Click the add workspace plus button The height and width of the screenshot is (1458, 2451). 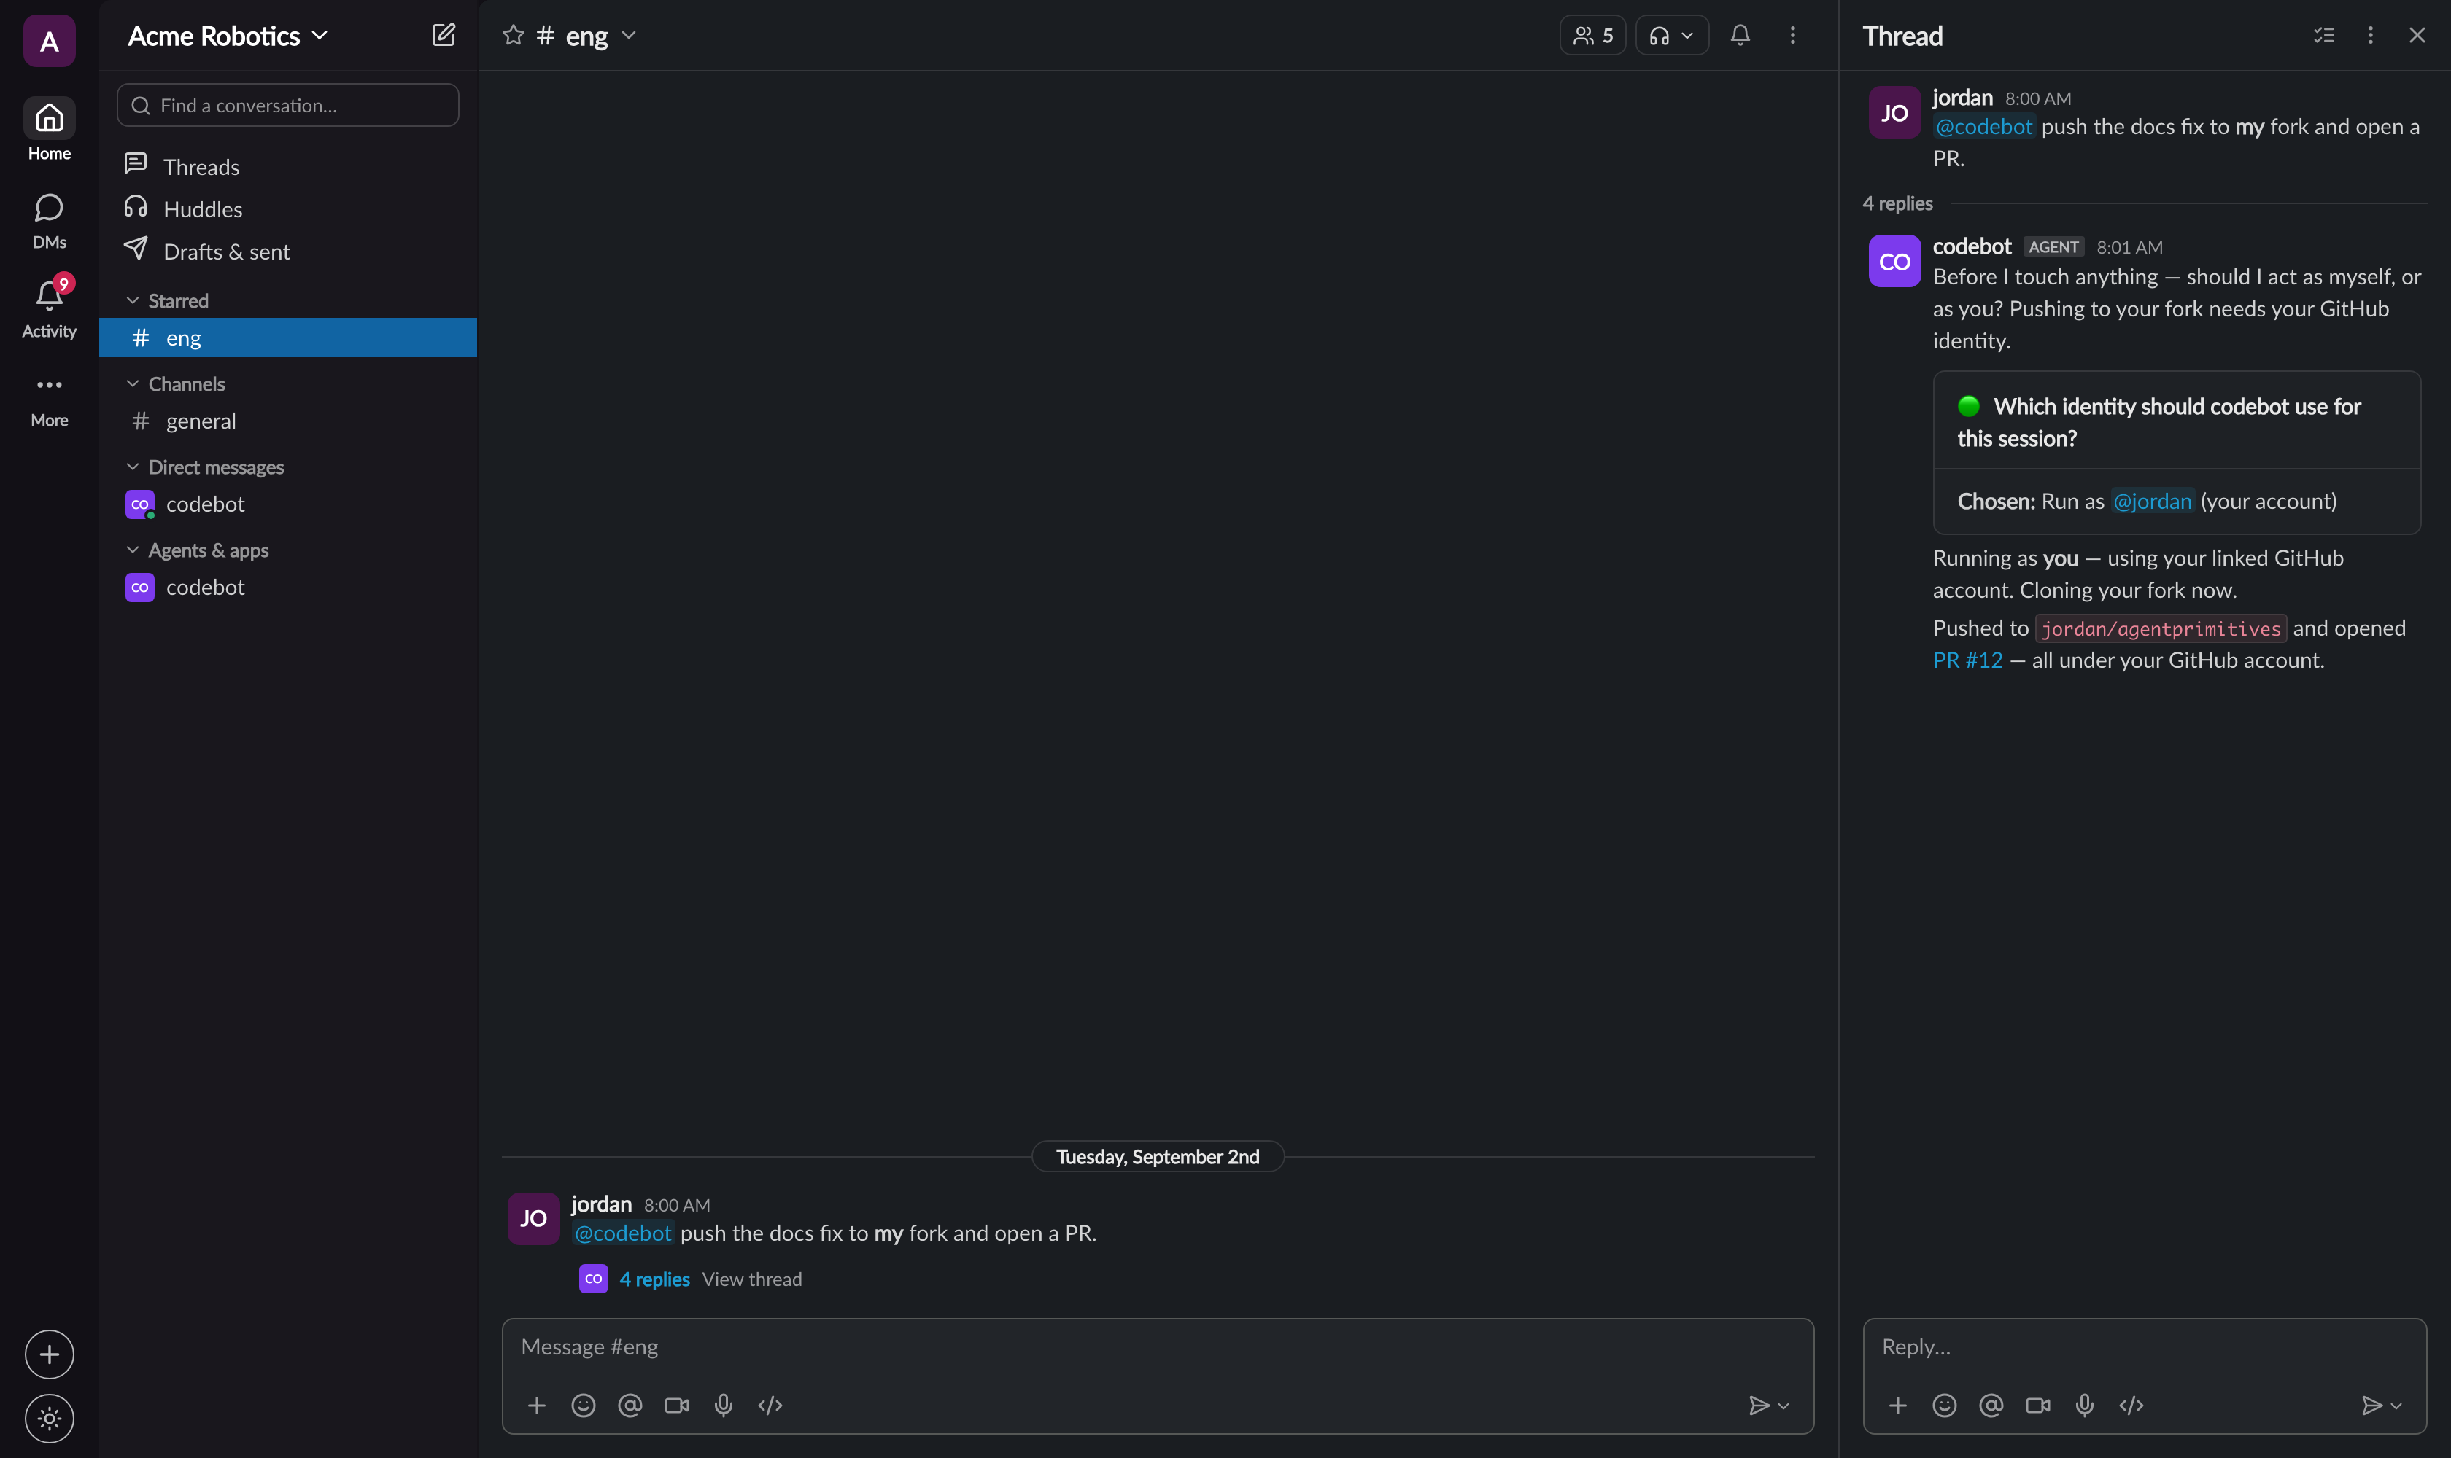[x=49, y=1354]
